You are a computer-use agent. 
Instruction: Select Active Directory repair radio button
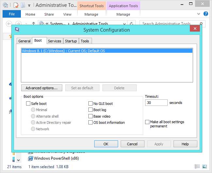coord(33,123)
